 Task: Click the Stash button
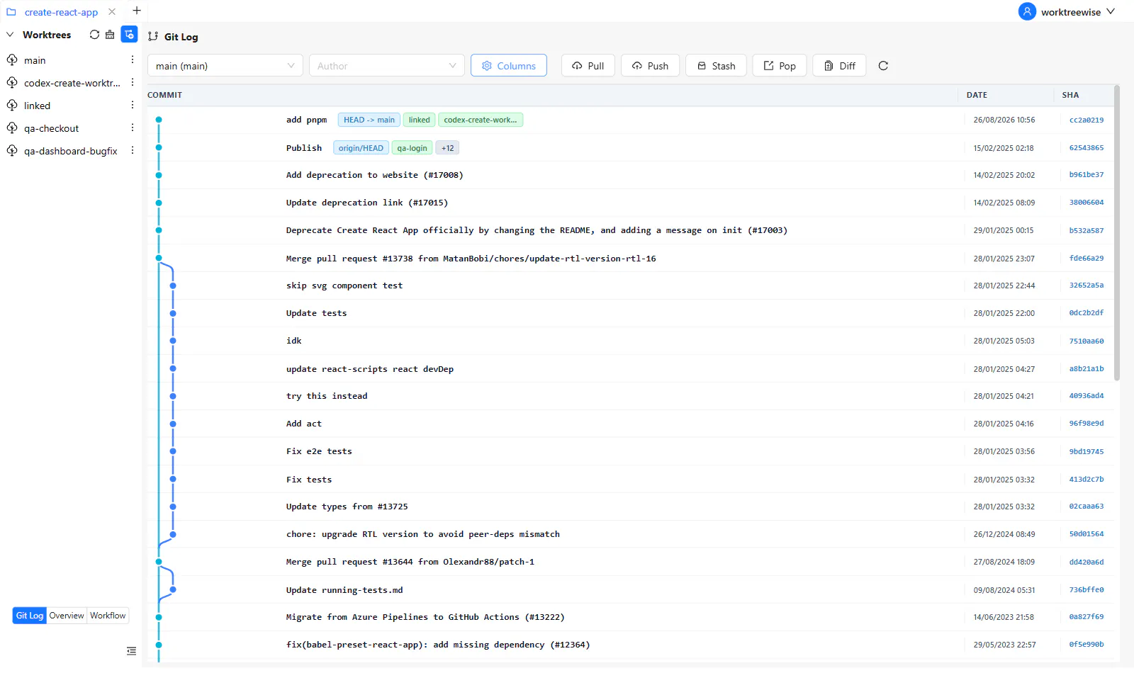click(716, 66)
